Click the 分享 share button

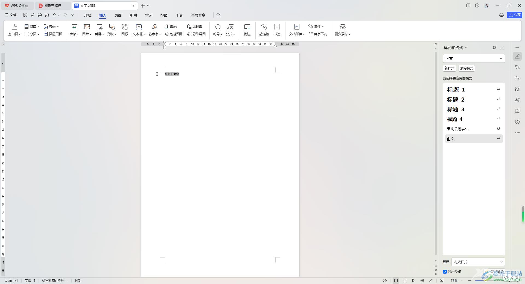[x=515, y=15]
